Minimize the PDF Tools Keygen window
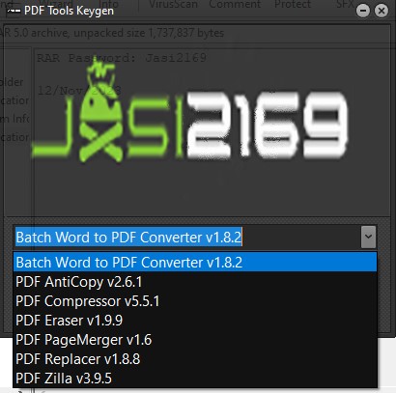This screenshot has width=396, height=393. tap(363, 11)
